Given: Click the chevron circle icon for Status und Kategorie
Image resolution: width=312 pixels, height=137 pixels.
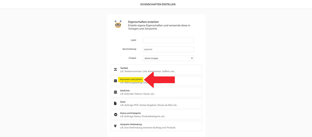Looking at the screenshot, I should click(x=115, y=114).
